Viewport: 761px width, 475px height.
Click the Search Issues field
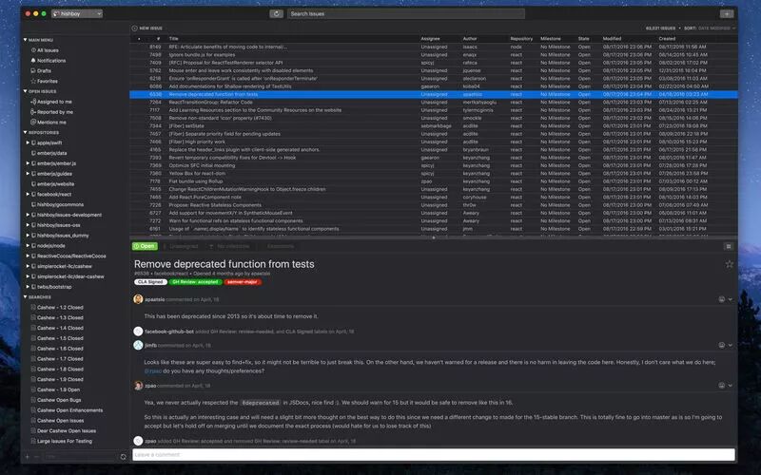[x=406, y=13]
